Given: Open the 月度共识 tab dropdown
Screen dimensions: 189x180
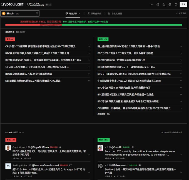Looking at the screenshot, I should pos(73,14).
